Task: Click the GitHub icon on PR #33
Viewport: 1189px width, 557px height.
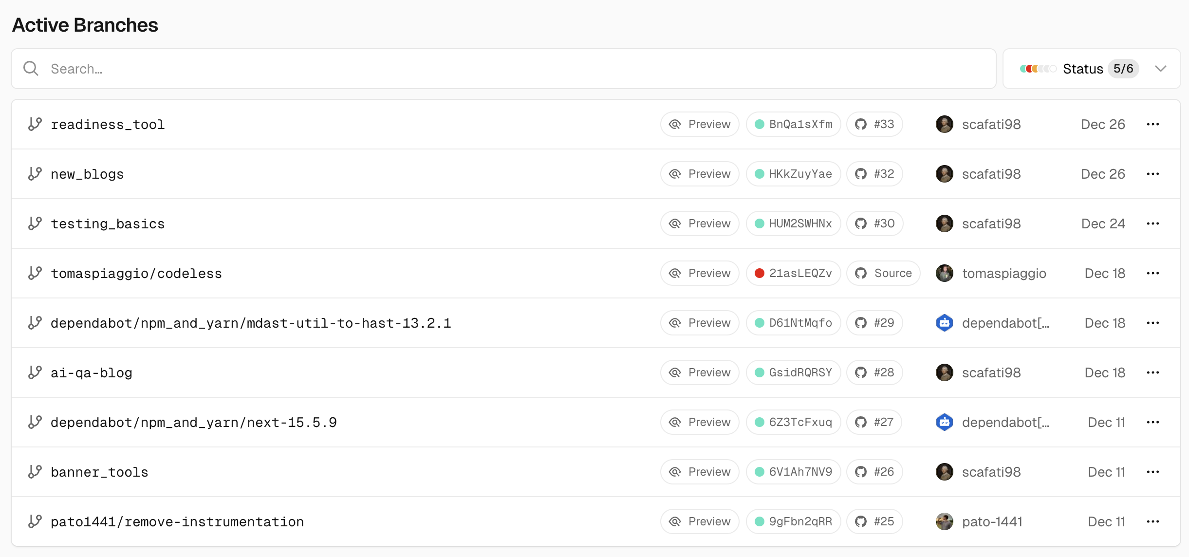Action: 861,124
